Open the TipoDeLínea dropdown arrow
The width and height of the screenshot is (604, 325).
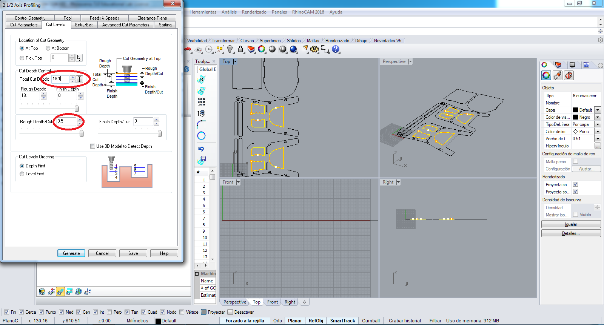tap(598, 124)
